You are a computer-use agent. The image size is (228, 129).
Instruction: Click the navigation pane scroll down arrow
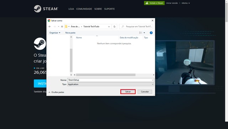[71, 75]
